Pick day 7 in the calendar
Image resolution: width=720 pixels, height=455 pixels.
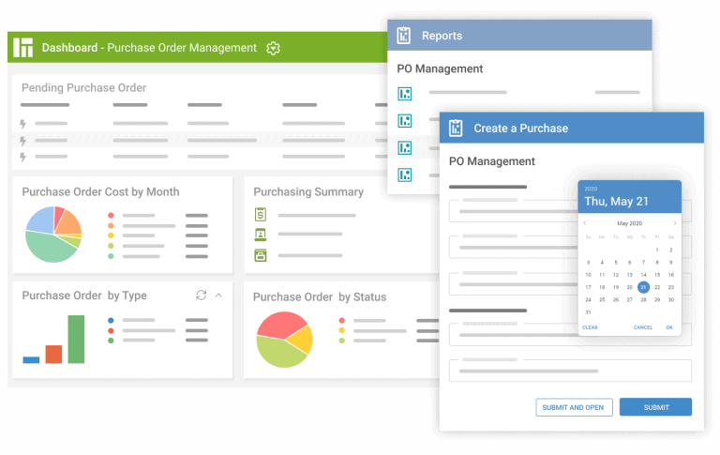643,263
